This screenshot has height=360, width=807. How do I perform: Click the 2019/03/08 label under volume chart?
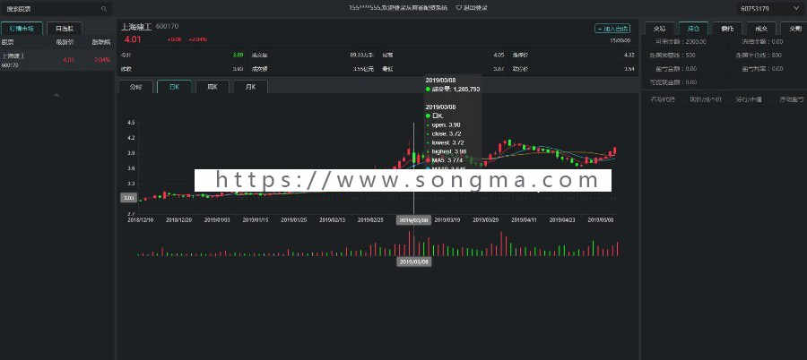coord(413,261)
